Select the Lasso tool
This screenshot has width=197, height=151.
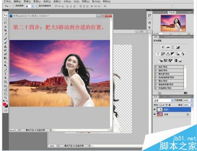tap(5, 23)
